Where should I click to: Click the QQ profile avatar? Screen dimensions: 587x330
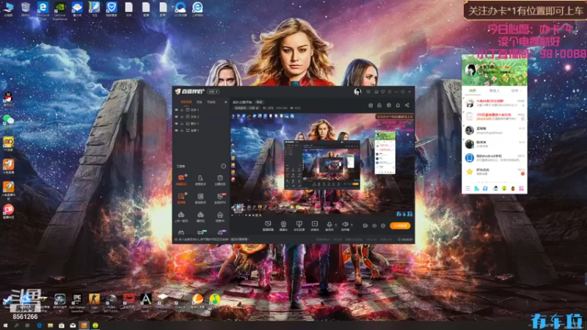click(x=470, y=70)
